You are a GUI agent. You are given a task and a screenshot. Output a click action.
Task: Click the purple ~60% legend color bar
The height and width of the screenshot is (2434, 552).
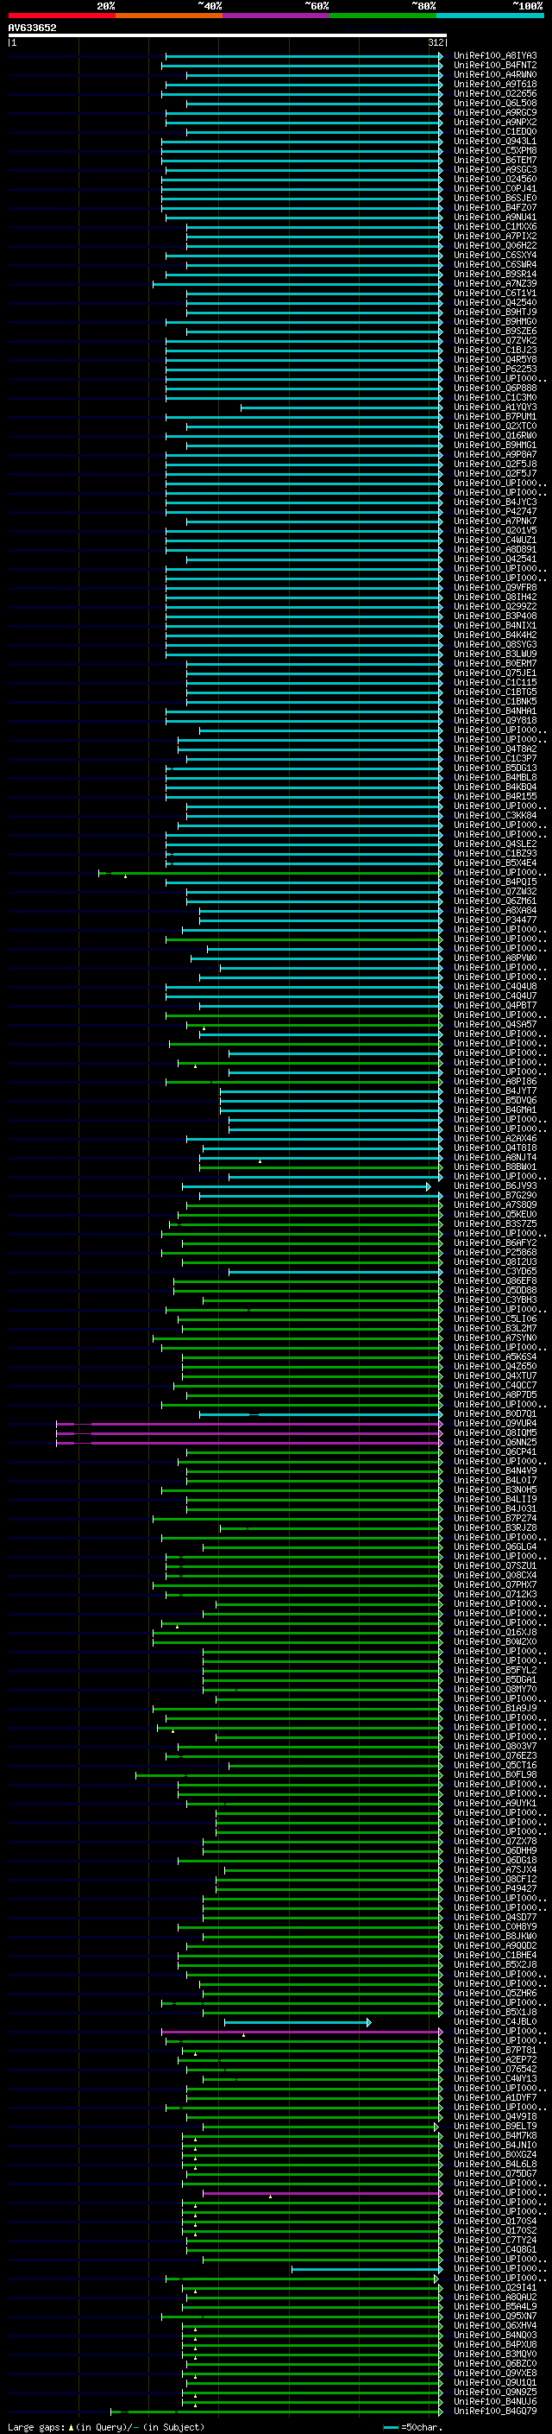coord(277,16)
